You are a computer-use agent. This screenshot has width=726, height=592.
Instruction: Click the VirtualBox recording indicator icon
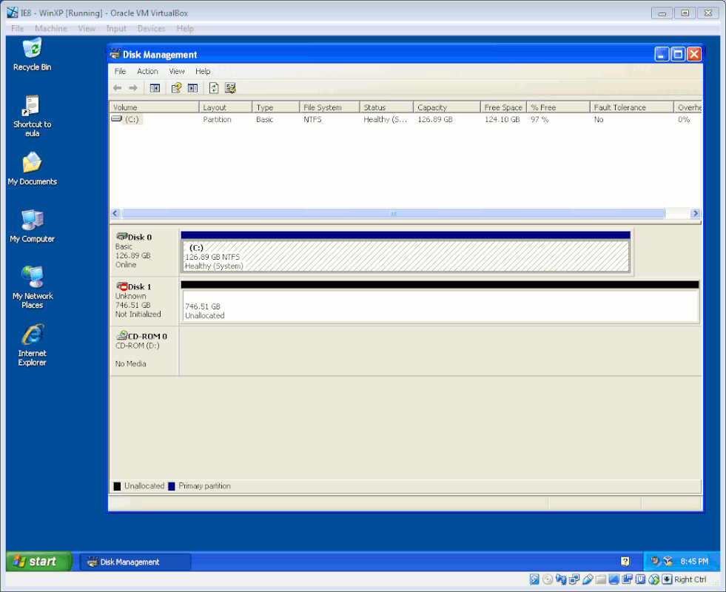(628, 579)
